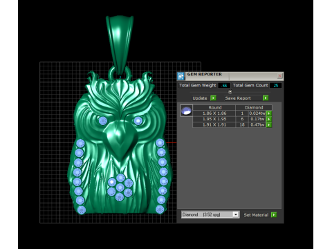Click green arrow for the 1.86 X 1.86 row
This screenshot has height=249, width=332.
[x=269, y=113]
